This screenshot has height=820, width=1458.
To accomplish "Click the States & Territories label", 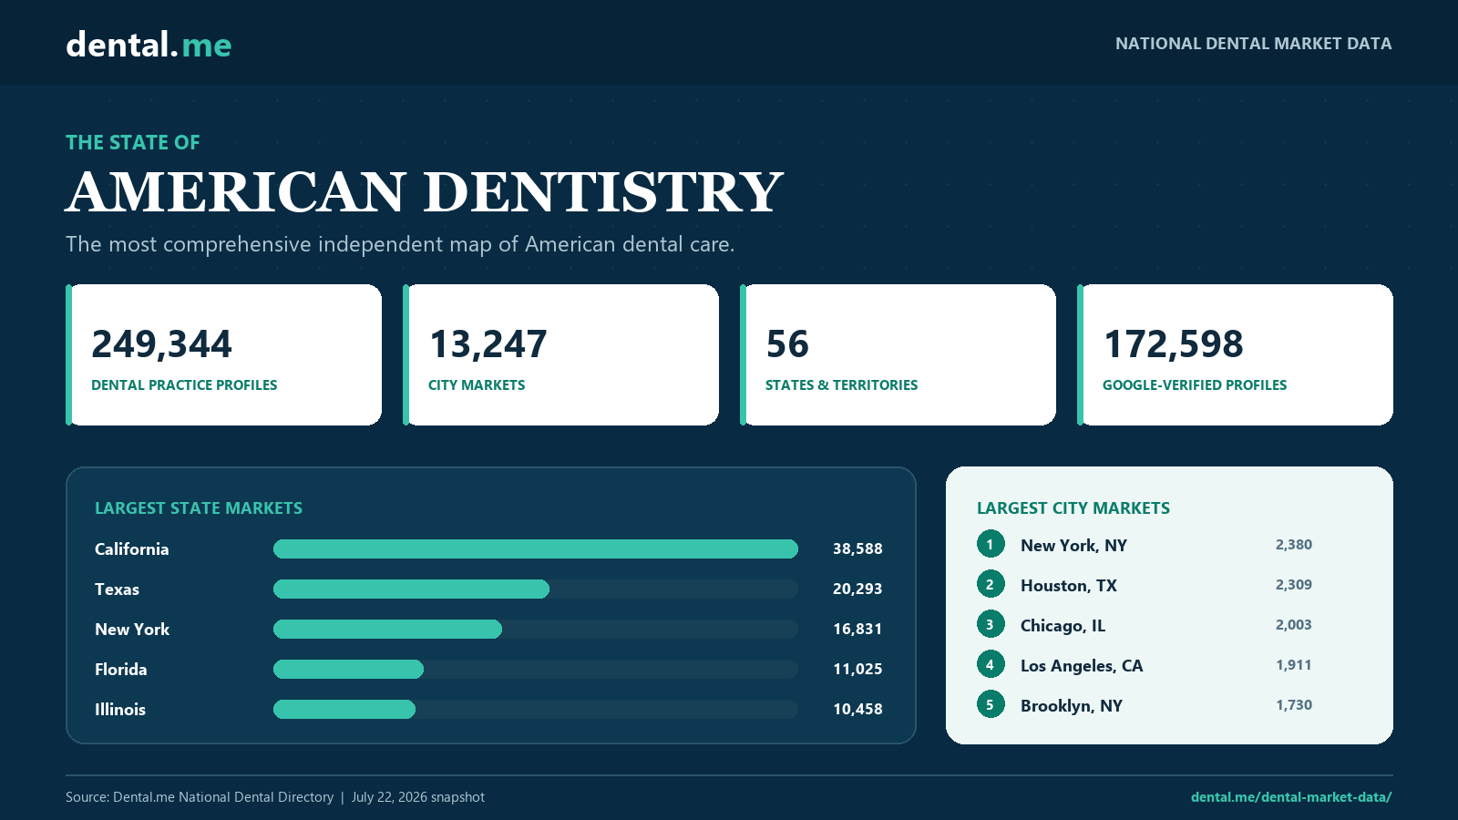I will pyautogui.click(x=842, y=385).
